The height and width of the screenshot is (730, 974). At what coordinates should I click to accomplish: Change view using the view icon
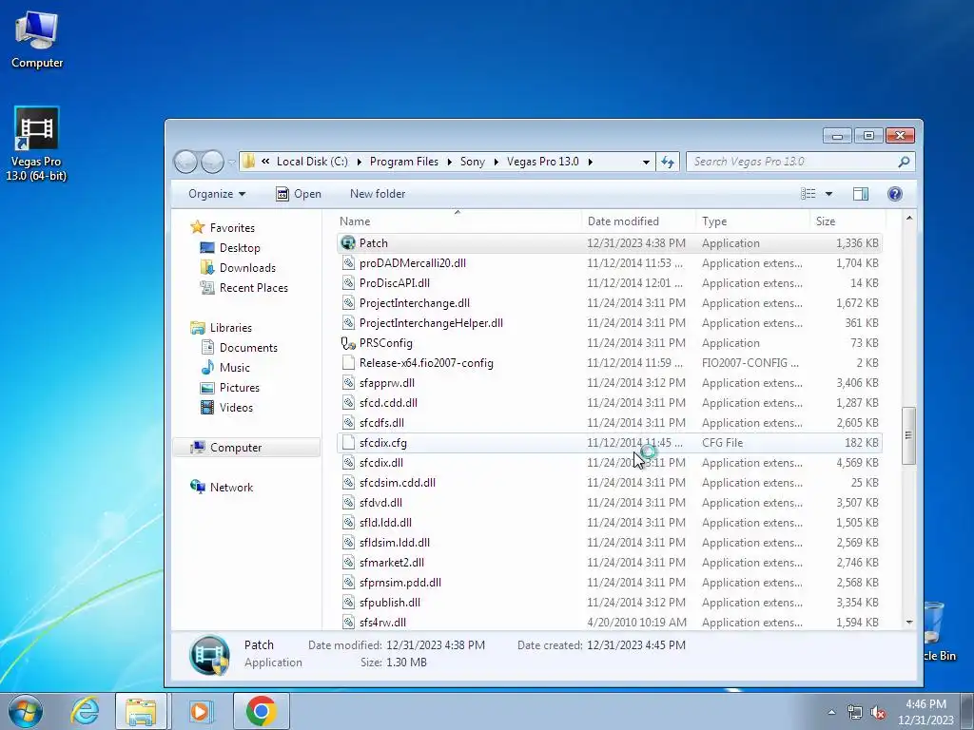point(808,194)
